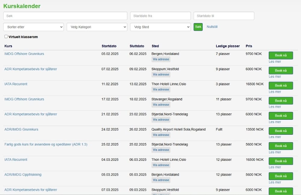
Task: Expand the Velg Kategori dropdown
Action: pyautogui.click(x=97, y=27)
